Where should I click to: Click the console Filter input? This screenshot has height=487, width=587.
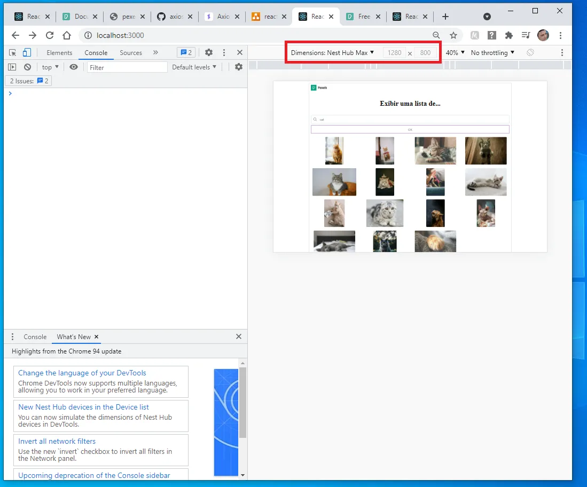[x=127, y=67]
